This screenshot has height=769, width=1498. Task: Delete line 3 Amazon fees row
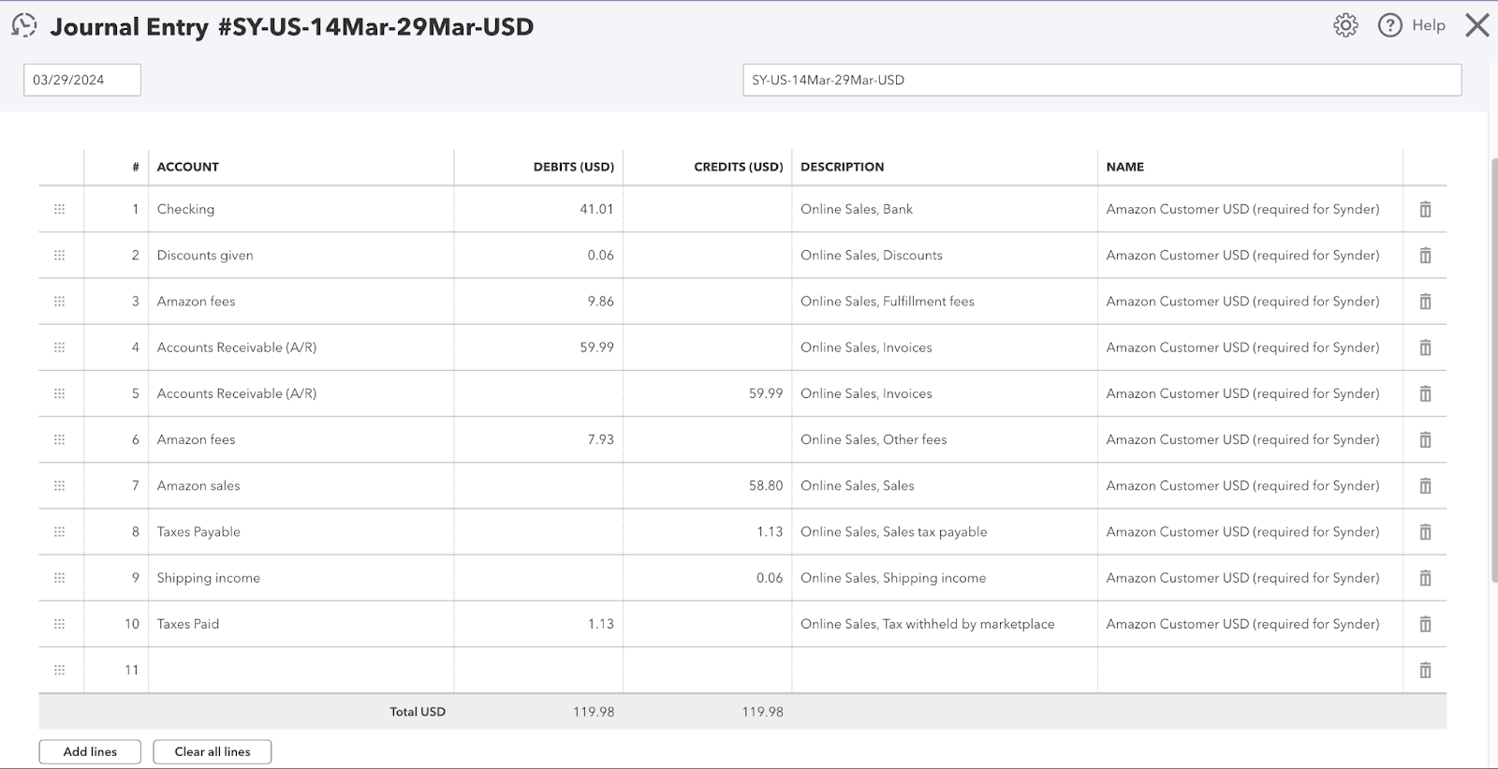(x=1425, y=302)
